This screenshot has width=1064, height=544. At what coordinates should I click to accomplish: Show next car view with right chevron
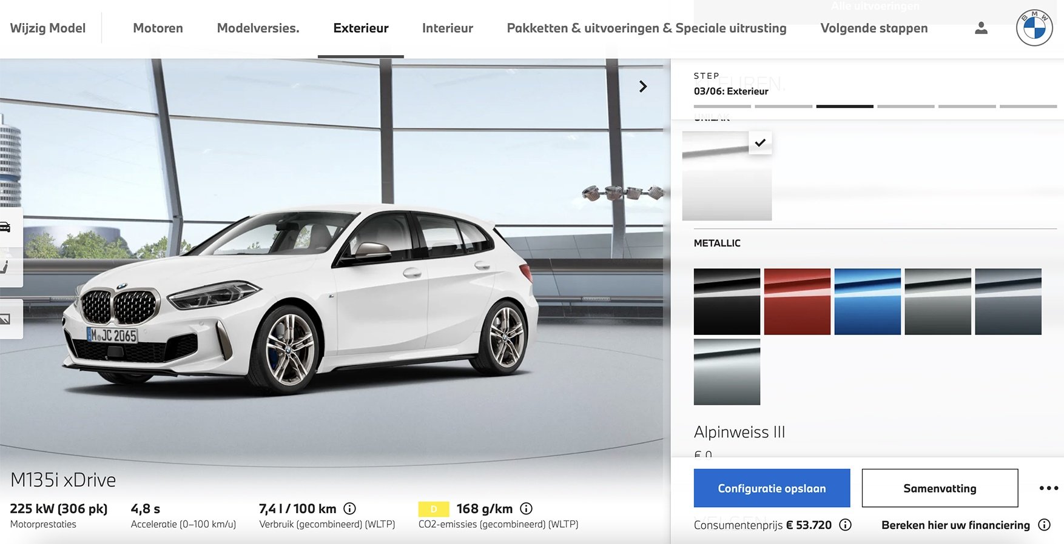click(643, 87)
